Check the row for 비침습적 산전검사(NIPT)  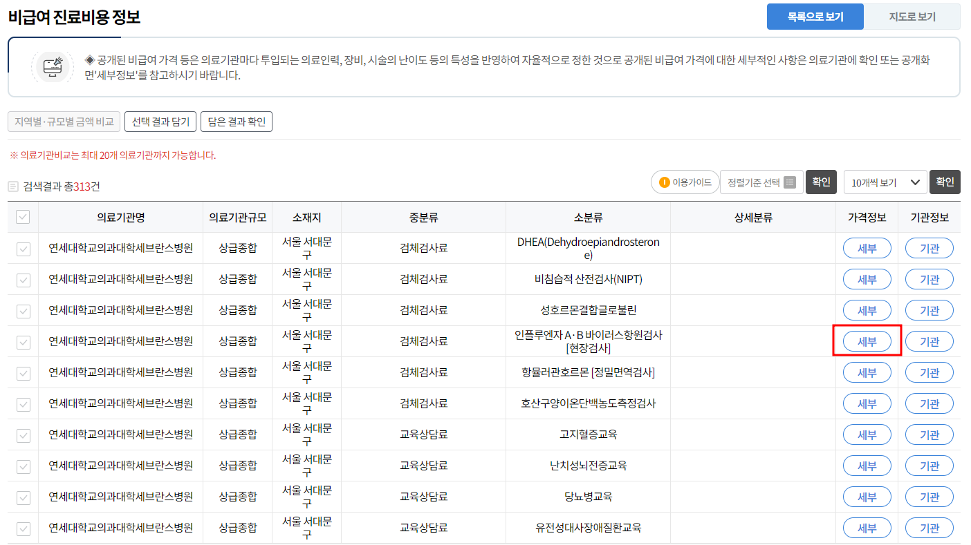tap(24, 280)
